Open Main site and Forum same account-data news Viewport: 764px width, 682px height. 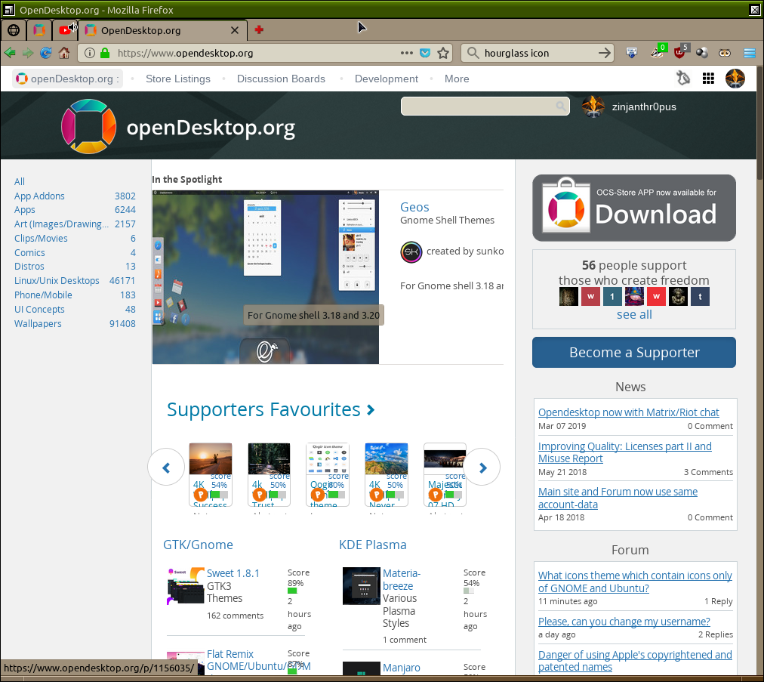click(x=618, y=498)
